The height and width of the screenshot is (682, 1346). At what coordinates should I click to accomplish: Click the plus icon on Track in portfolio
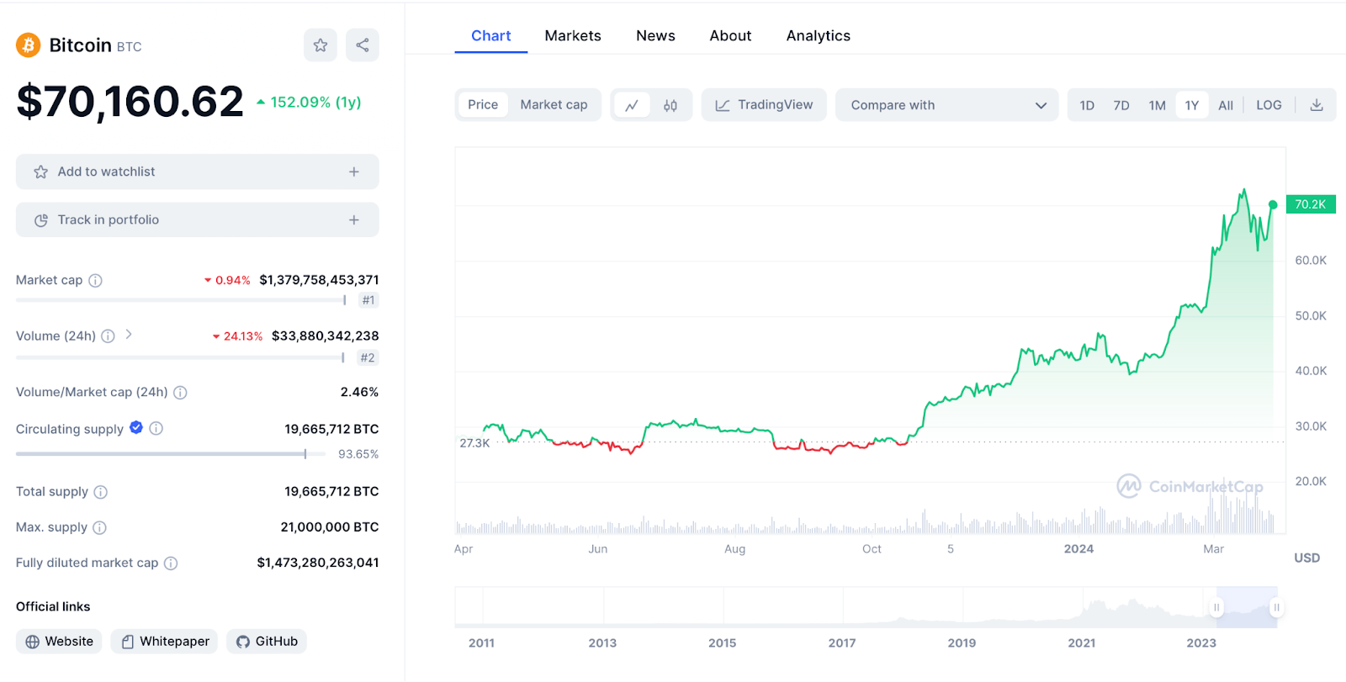coord(354,219)
